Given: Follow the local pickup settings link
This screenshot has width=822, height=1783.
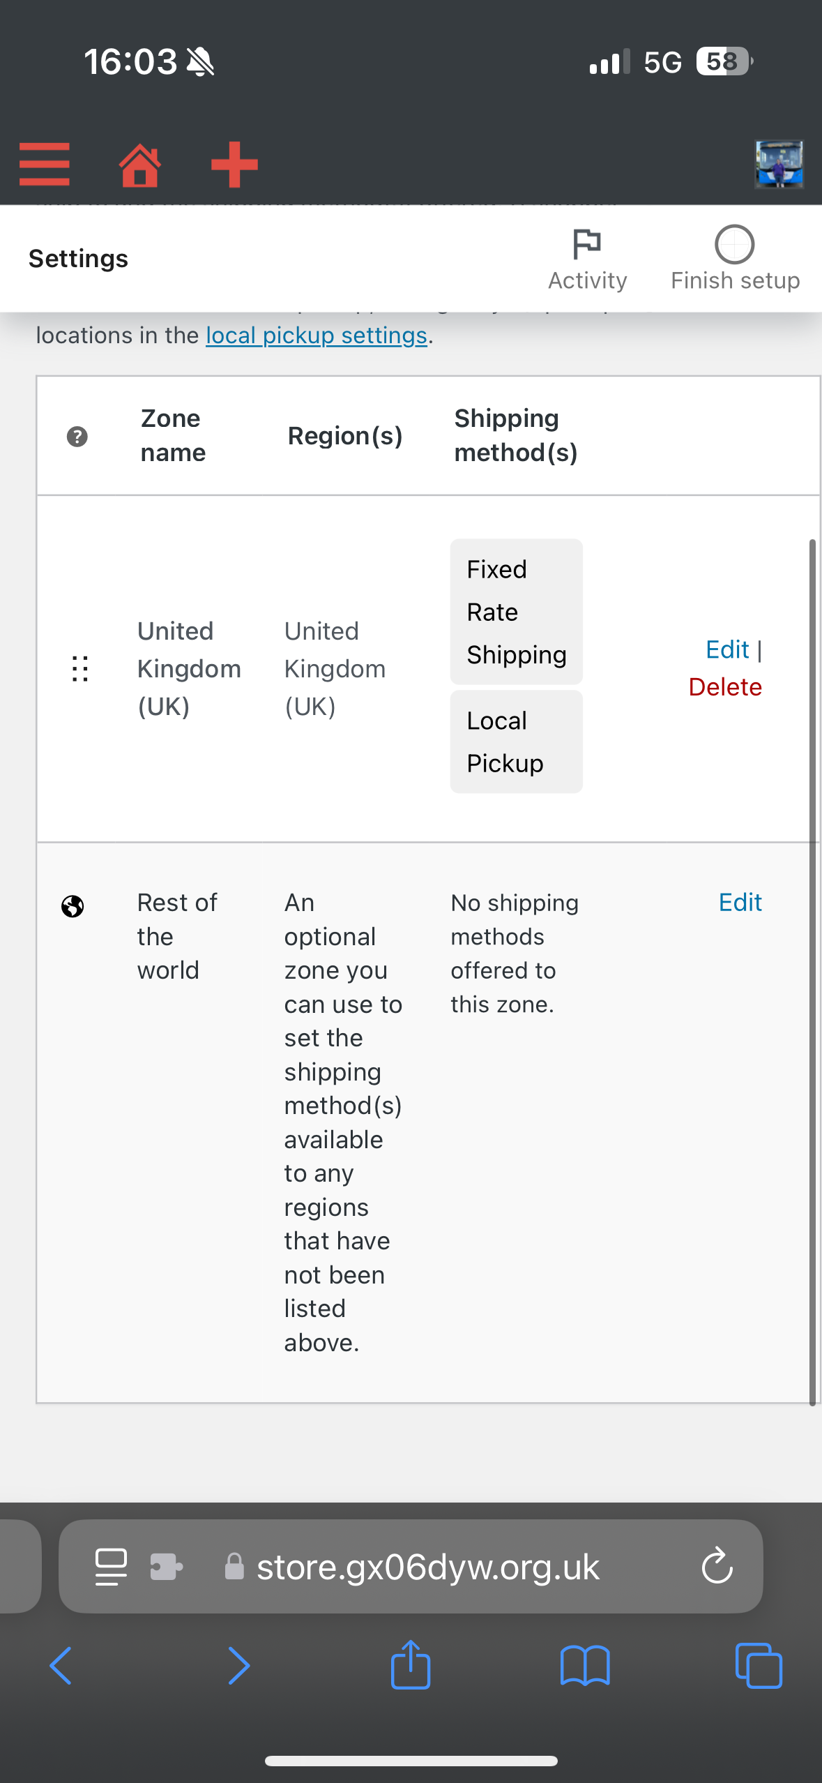Looking at the screenshot, I should (317, 336).
